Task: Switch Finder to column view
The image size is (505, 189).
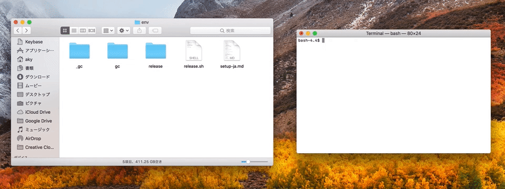Action: coord(83,30)
